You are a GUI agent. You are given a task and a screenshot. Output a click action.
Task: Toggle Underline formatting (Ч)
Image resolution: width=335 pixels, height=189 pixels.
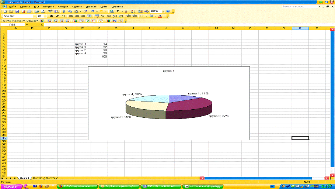coord(63,16)
